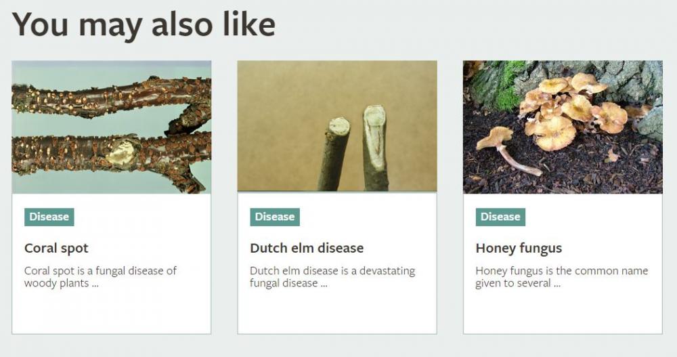Screen dimensions: 677x357
Task: Open the Dutch elm disease title link
Action: point(307,248)
